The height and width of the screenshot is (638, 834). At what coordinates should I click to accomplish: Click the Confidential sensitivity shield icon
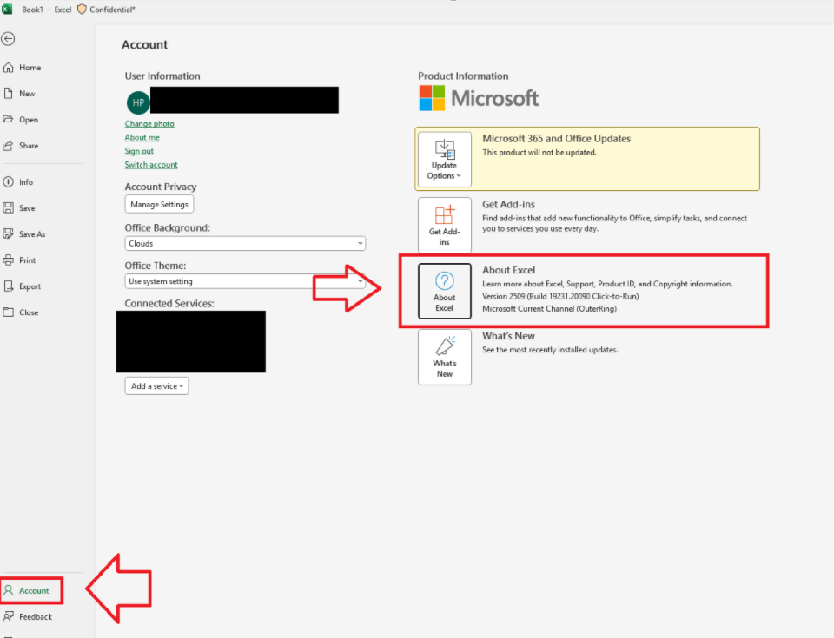(x=82, y=9)
